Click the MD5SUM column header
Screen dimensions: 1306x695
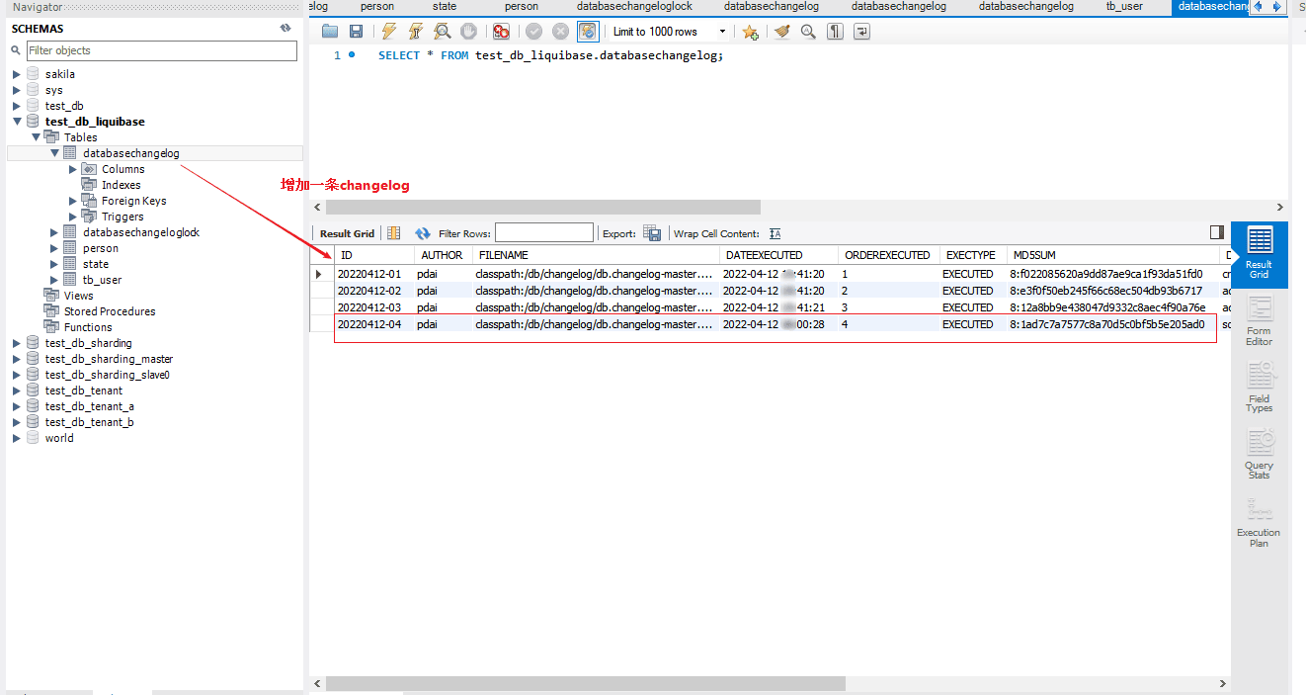1032,255
